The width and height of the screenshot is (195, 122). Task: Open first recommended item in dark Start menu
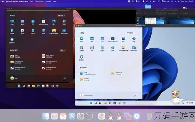[x=16, y=56]
